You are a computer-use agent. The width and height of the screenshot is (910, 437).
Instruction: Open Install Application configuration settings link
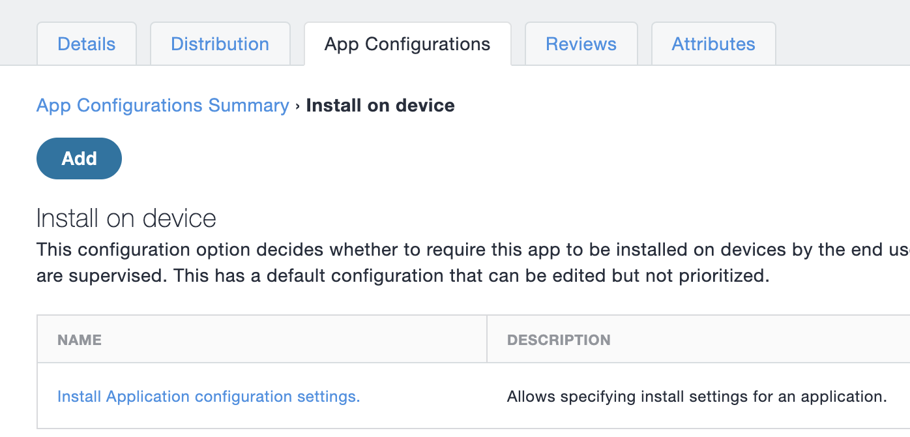(208, 397)
